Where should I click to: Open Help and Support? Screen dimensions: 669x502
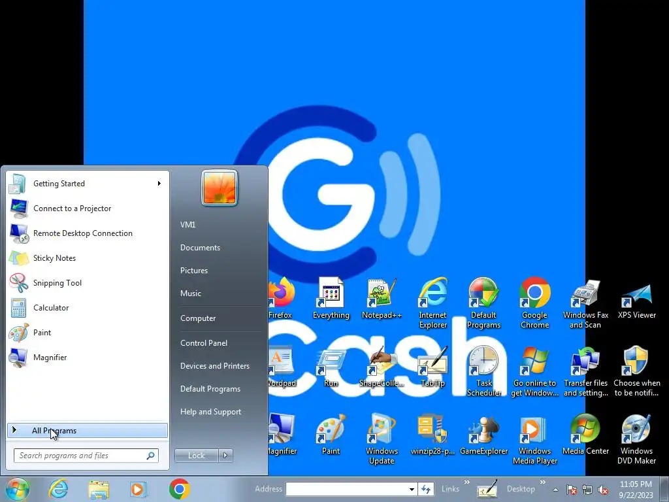point(211,412)
